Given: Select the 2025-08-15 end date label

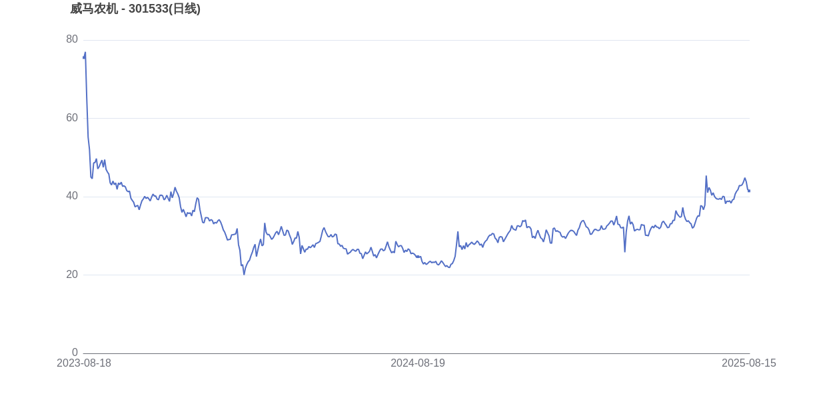Looking at the screenshot, I should click(x=749, y=363).
